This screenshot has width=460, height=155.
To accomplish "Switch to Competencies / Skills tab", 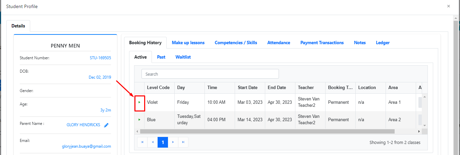I will click(x=236, y=43).
